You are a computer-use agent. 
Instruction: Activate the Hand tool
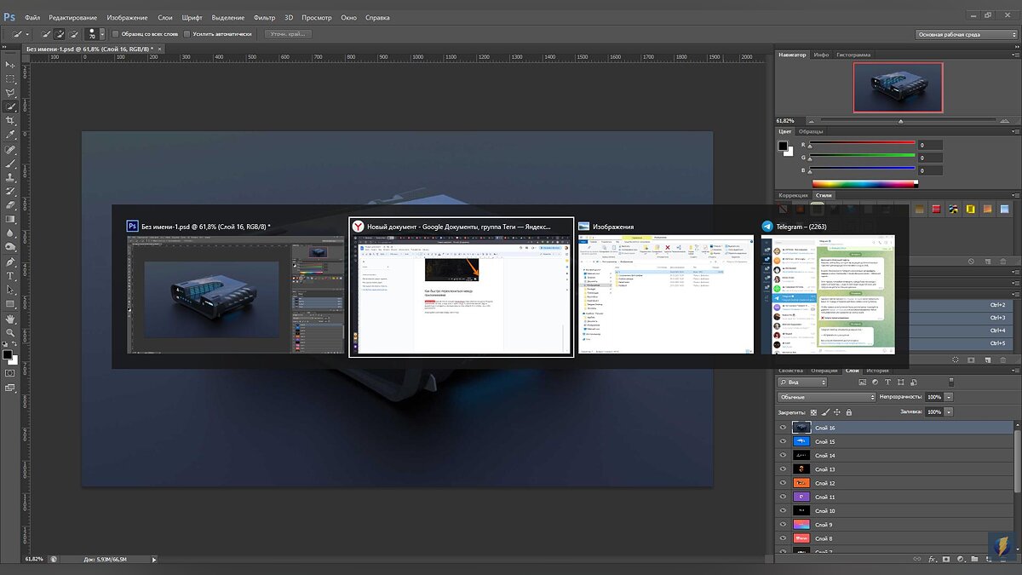[x=10, y=319]
